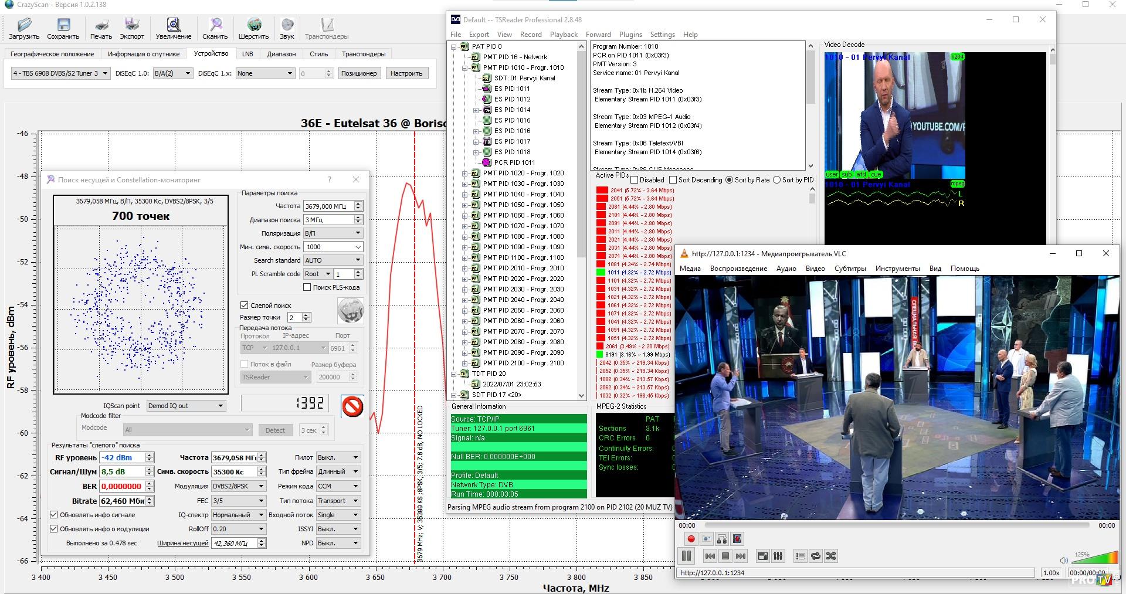Adjust the VLC volume slider

(x=1094, y=558)
